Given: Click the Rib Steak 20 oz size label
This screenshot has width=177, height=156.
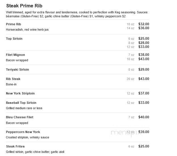Looking at the screenshot, I should [x=130, y=79].
